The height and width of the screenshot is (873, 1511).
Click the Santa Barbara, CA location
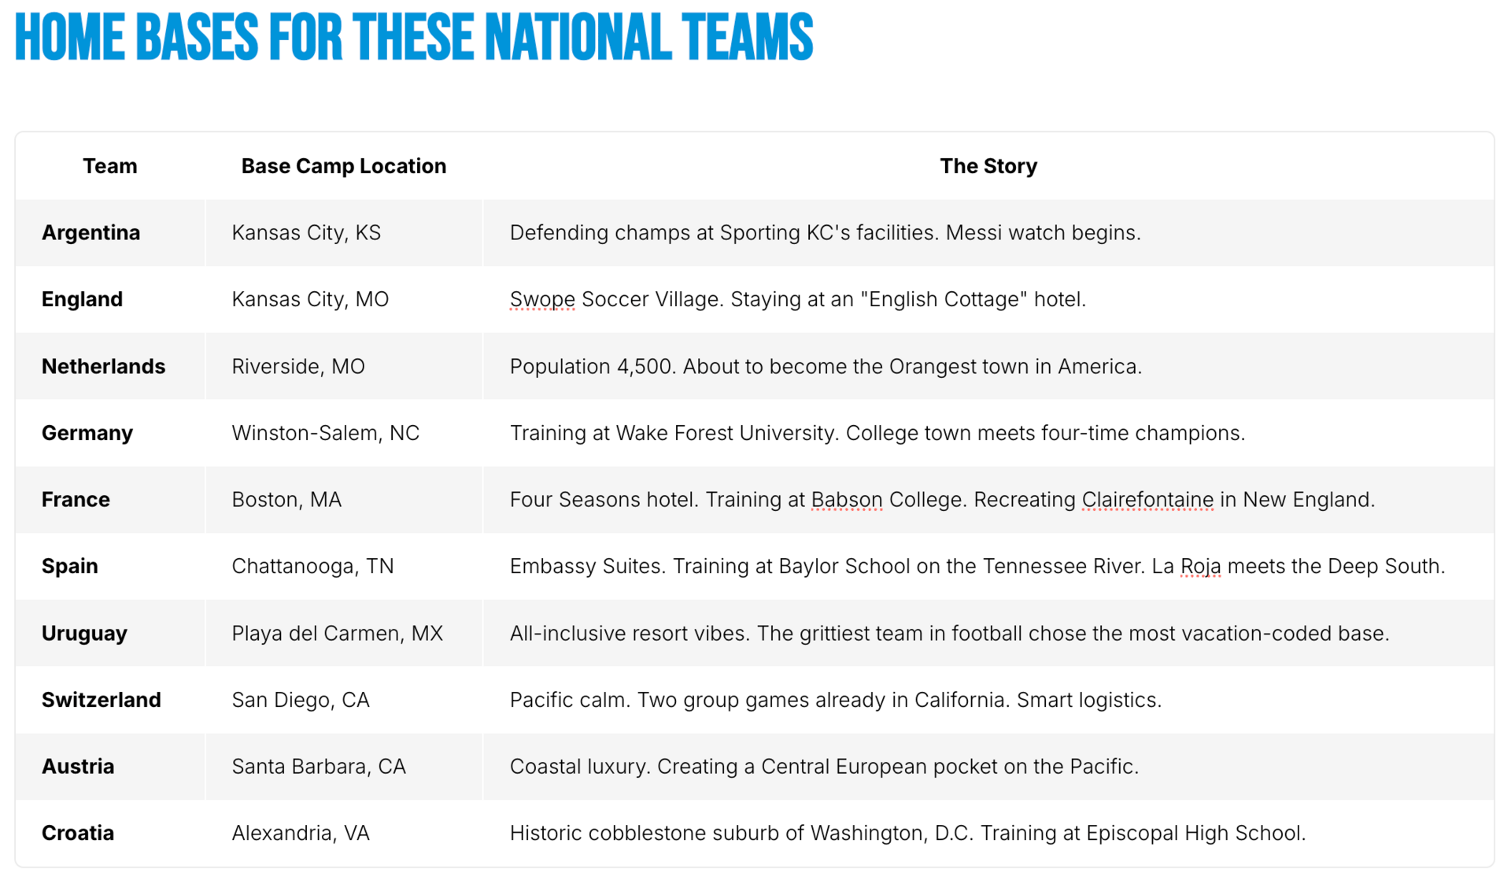319,766
